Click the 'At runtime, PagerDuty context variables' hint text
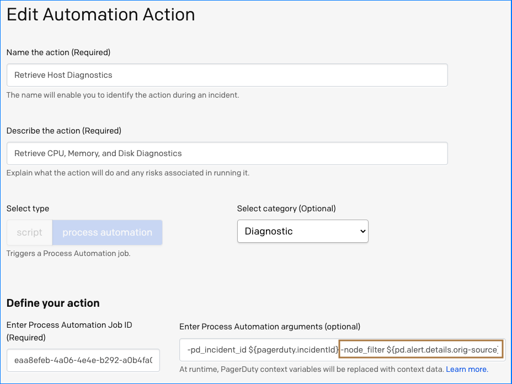This screenshot has width=512, height=384. pos(312,369)
